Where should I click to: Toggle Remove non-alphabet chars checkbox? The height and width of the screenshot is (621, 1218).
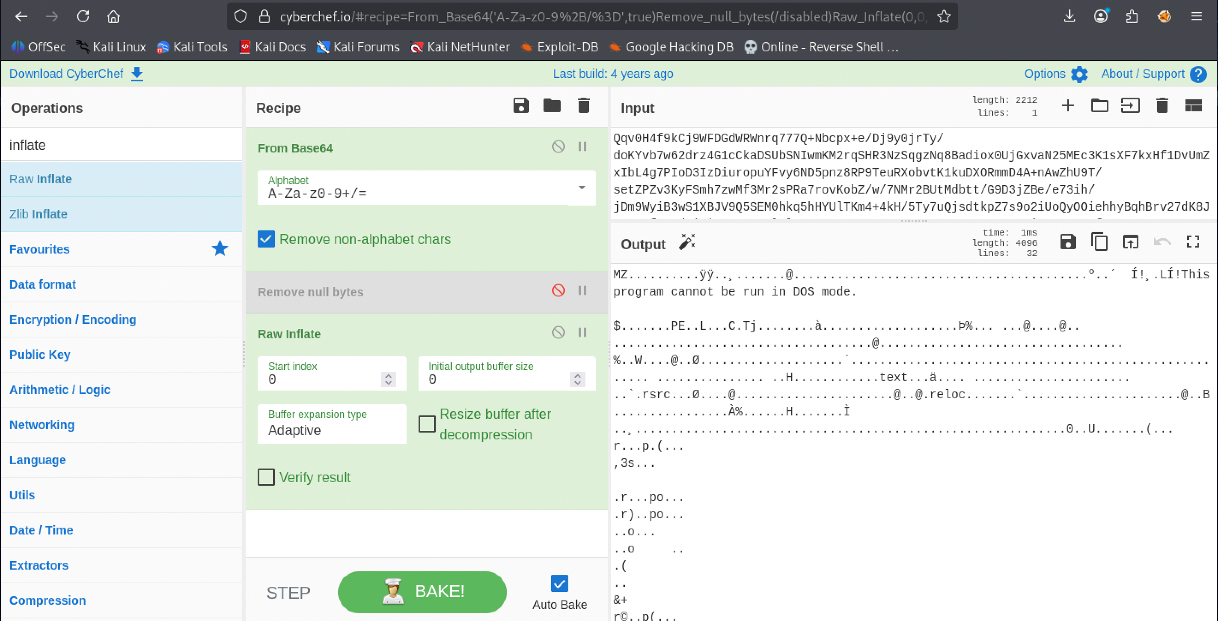(x=266, y=239)
